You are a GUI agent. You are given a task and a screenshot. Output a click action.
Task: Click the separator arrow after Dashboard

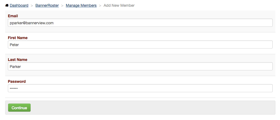[x=32, y=6]
